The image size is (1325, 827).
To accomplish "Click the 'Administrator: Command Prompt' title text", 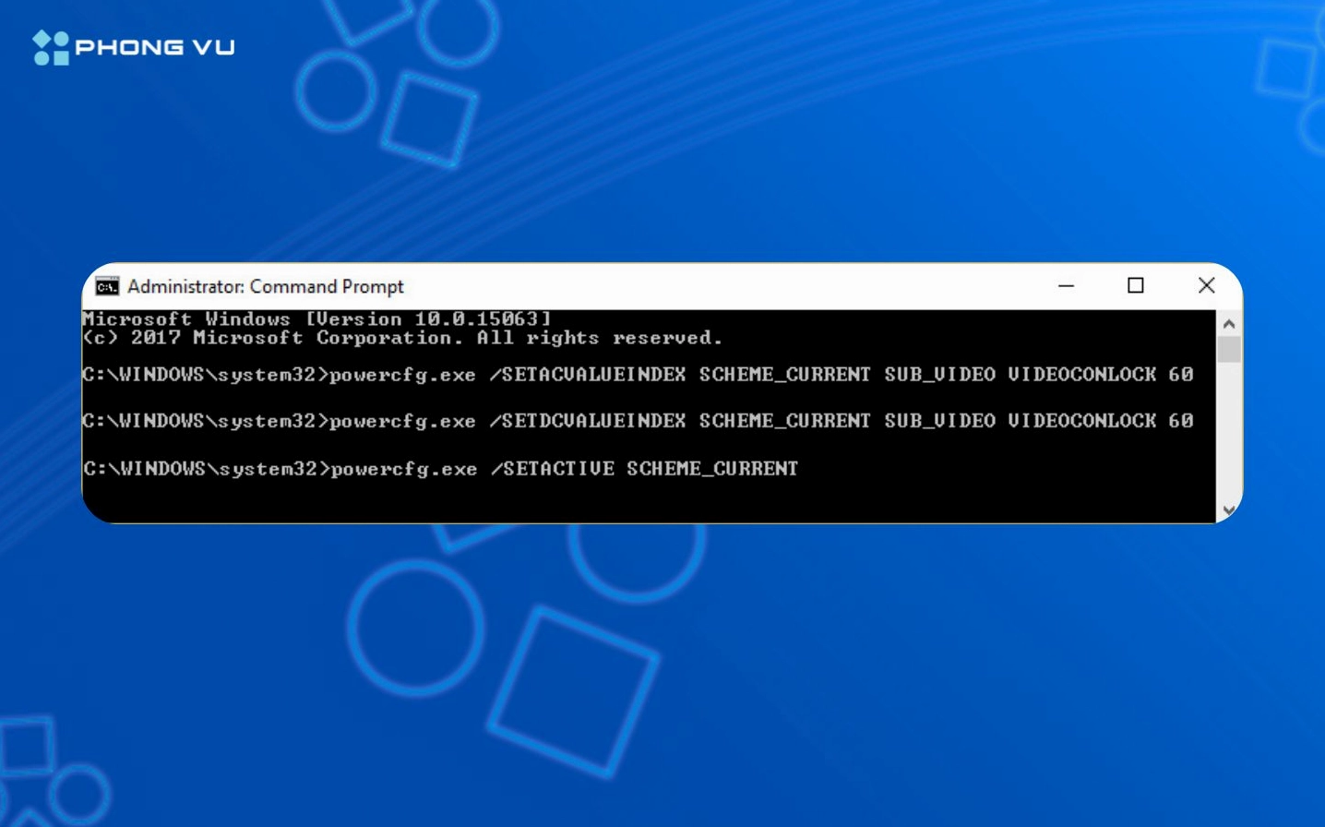I will pos(266,287).
